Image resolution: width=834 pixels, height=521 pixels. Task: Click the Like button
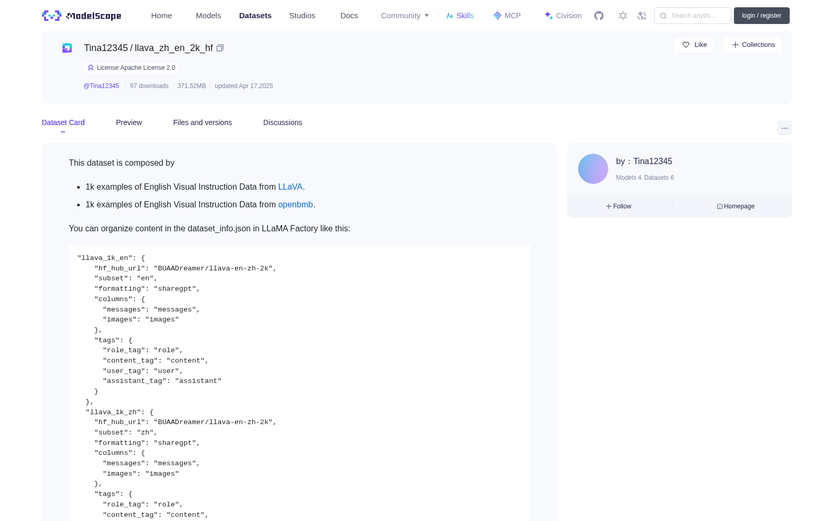(694, 45)
